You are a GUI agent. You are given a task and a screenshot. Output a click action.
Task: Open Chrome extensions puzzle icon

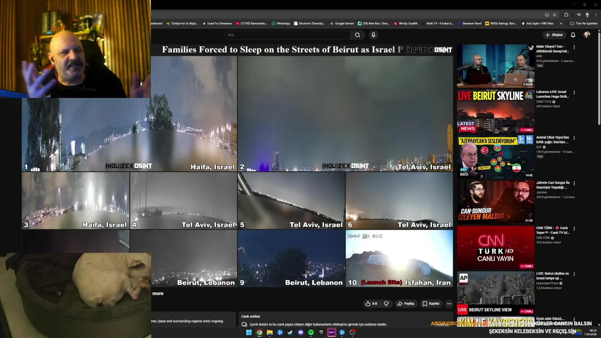(566, 15)
